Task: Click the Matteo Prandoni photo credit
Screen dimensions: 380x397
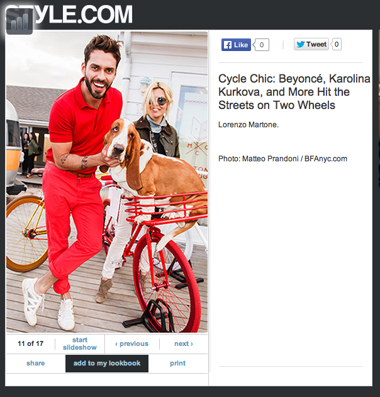Action: 282,159
